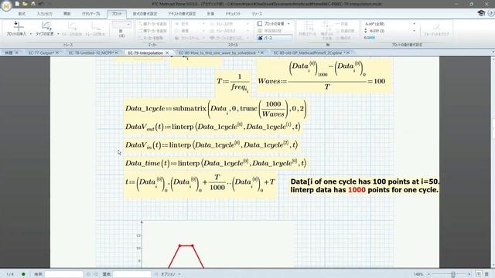This screenshot has width=495, height=278.
Task: Click the replace icon after replace box
Action: pos(156,274)
